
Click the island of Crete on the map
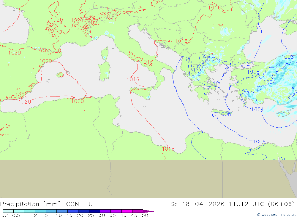[x=221, y=111]
